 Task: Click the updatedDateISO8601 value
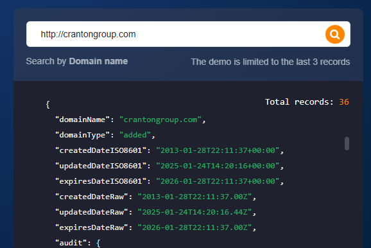218,166
